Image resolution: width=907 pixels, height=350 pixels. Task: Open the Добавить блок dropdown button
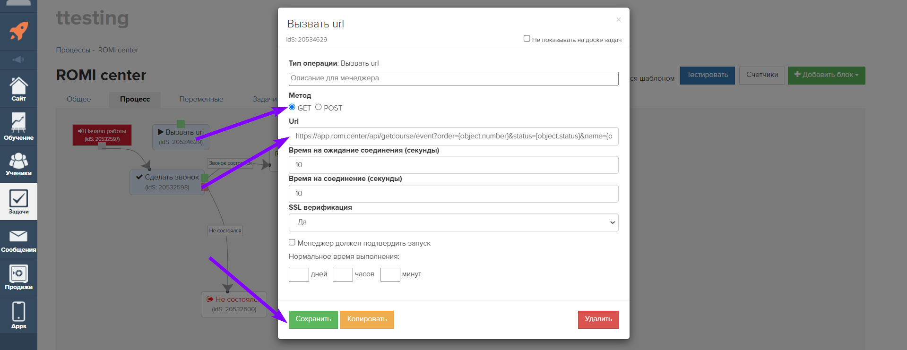click(826, 75)
